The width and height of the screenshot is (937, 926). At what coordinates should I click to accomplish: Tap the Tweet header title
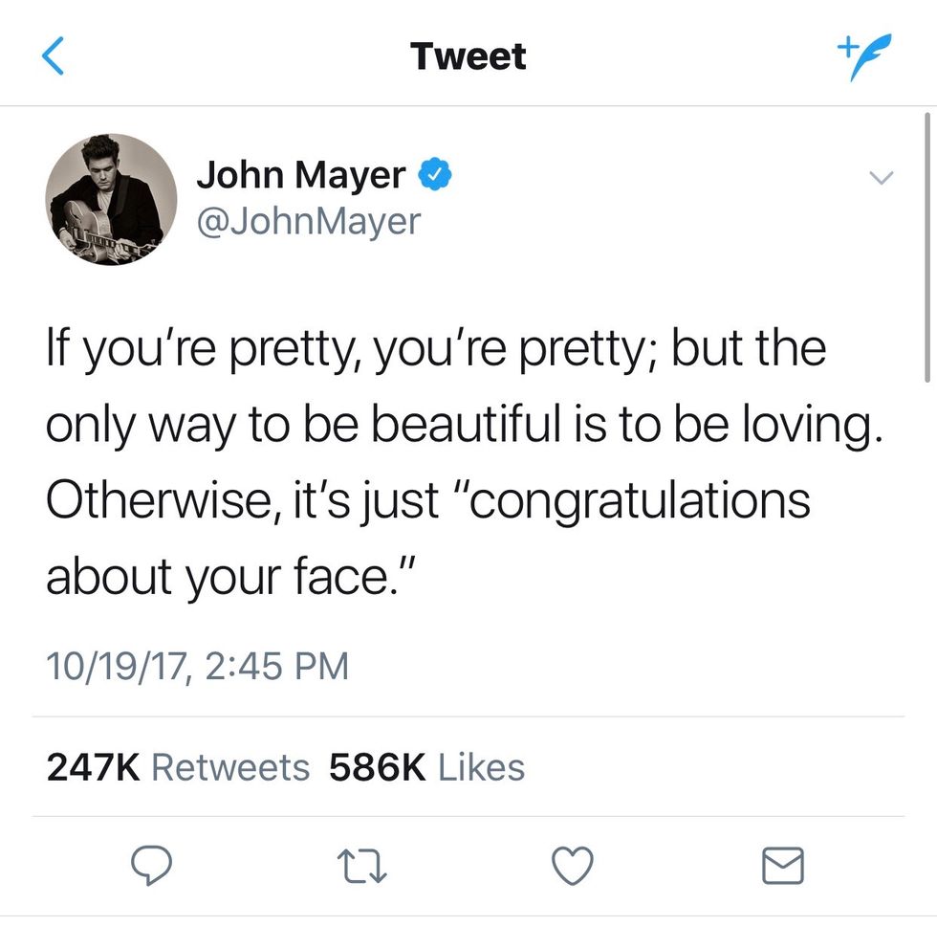point(468,56)
